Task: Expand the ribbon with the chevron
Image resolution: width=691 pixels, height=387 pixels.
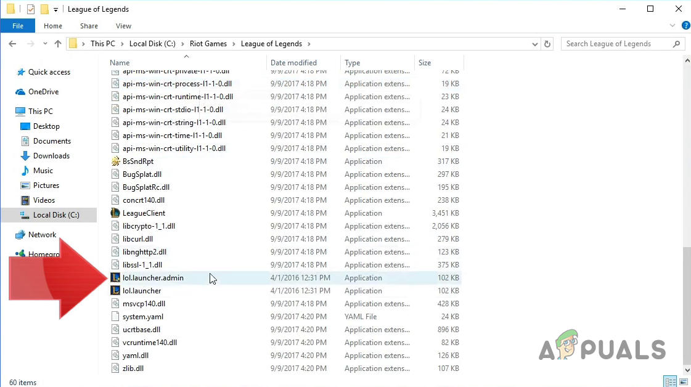Action: (x=673, y=26)
